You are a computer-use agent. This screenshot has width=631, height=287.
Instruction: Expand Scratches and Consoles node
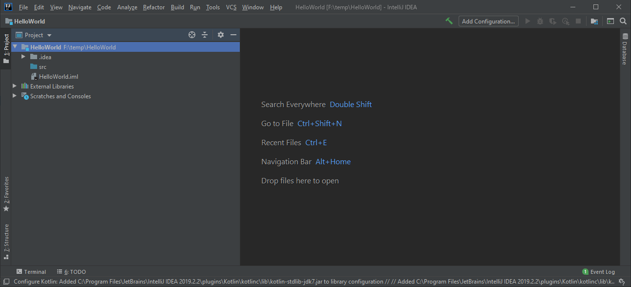pos(15,96)
